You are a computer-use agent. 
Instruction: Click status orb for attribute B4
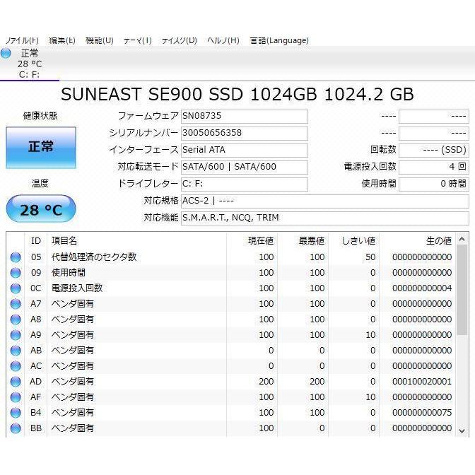[x=16, y=413]
